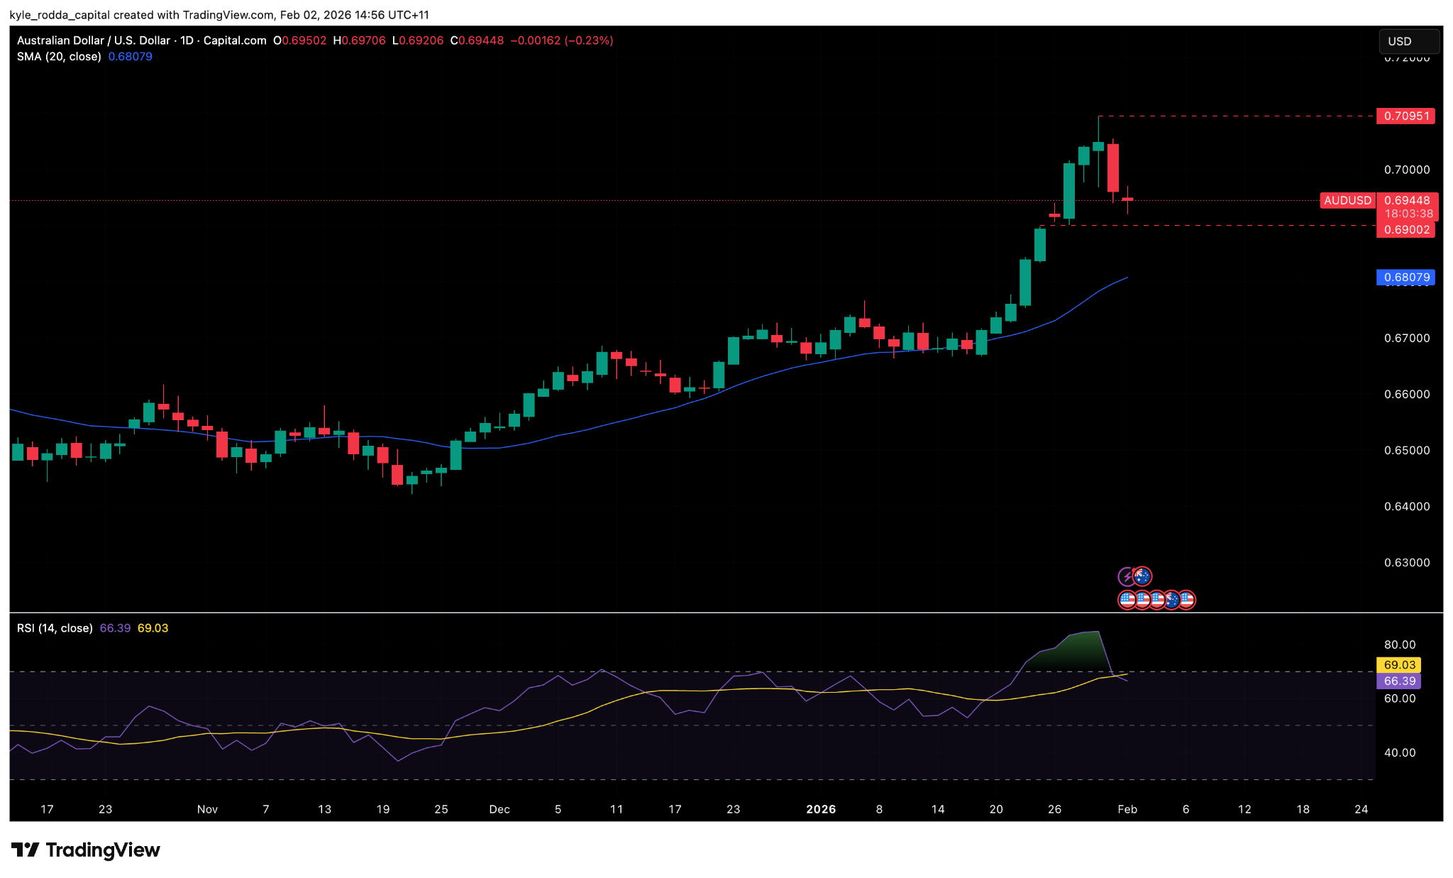Click the 2026 marker on time axis
This screenshot has height=878, width=1453.
point(821,809)
